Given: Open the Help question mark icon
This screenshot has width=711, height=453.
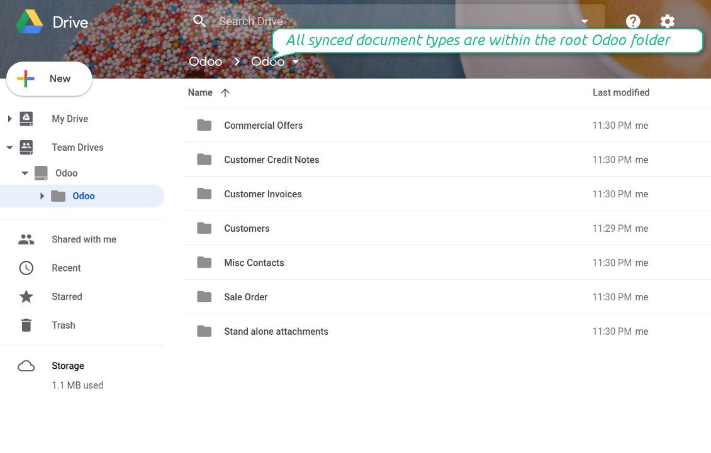Looking at the screenshot, I should click(633, 21).
